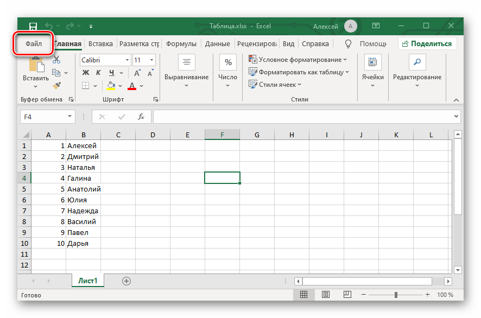Viewport: 481px width, 318px height.
Task: Open the Name Box dropdown arrow
Action: (x=70, y=116)
